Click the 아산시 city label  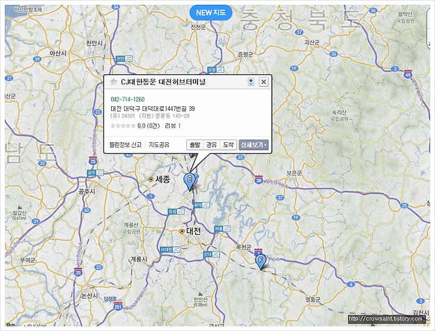[58, 53]
